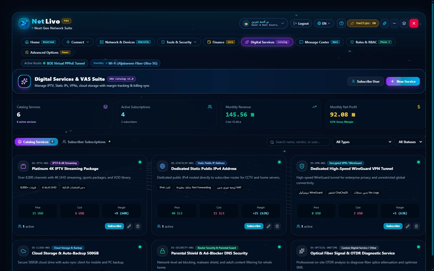Click the cloud icon of Cloud Storage card
Image resolution: width=434 pixels, height=271 pixels.
point(23,251)
